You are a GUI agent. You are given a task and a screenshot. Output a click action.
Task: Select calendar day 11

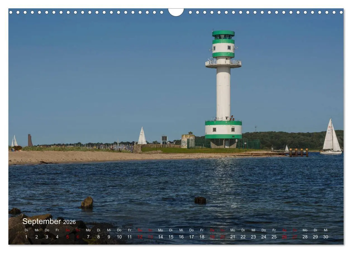click(130, 237)
